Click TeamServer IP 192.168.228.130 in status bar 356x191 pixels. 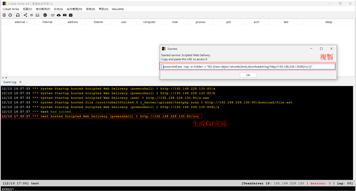pos(289,184)
